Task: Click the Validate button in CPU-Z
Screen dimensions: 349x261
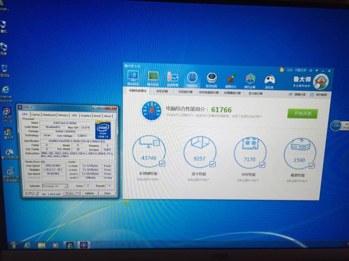Action: pyautogui.click(x=89, y=193)
